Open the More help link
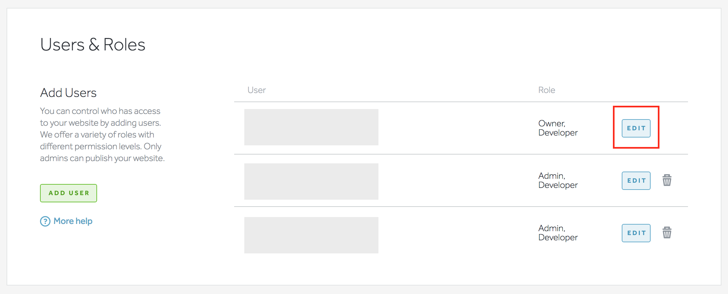Viewport: 728px width, 294px height. point(73,221)
